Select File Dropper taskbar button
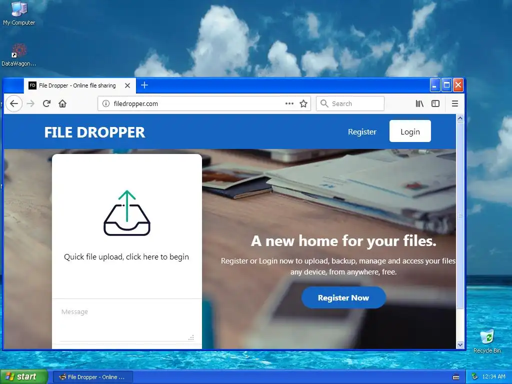 point(92,377)
